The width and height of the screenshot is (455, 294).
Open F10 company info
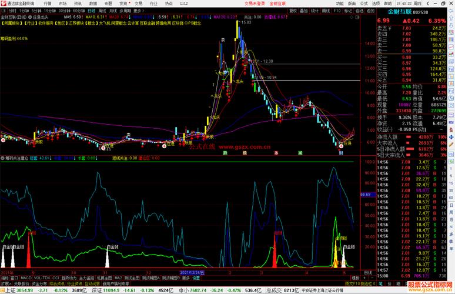point(337,11)
